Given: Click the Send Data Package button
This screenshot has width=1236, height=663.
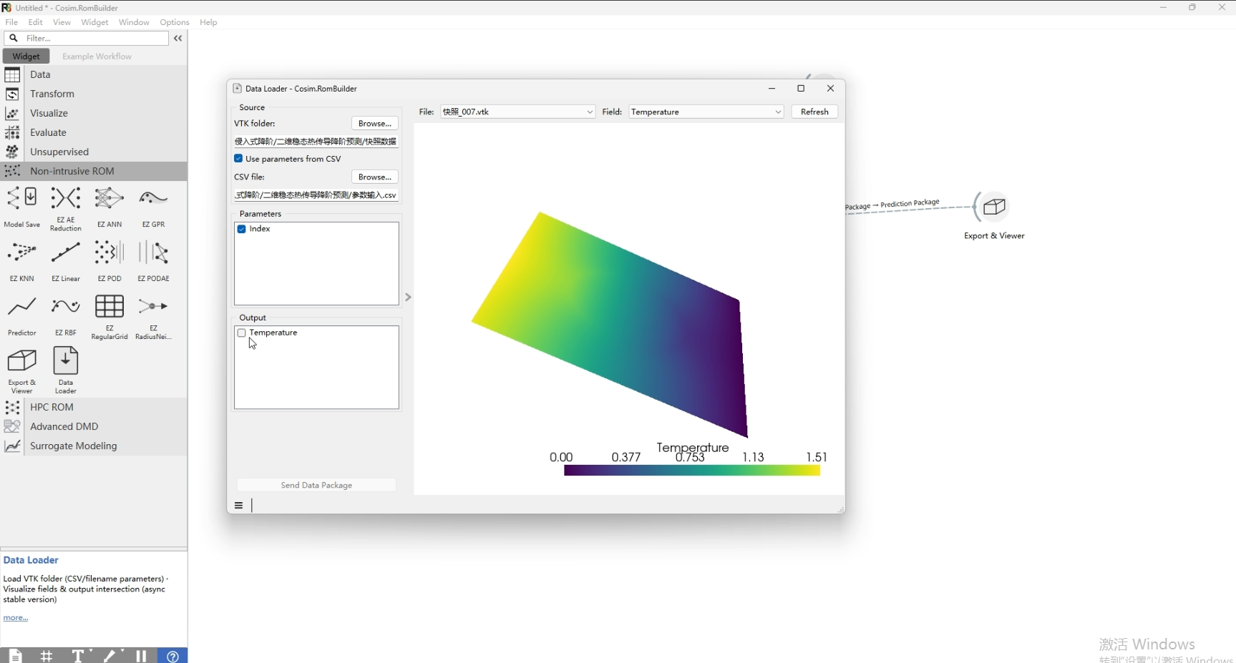Looking at the screenshot, I should pos(316,485).
